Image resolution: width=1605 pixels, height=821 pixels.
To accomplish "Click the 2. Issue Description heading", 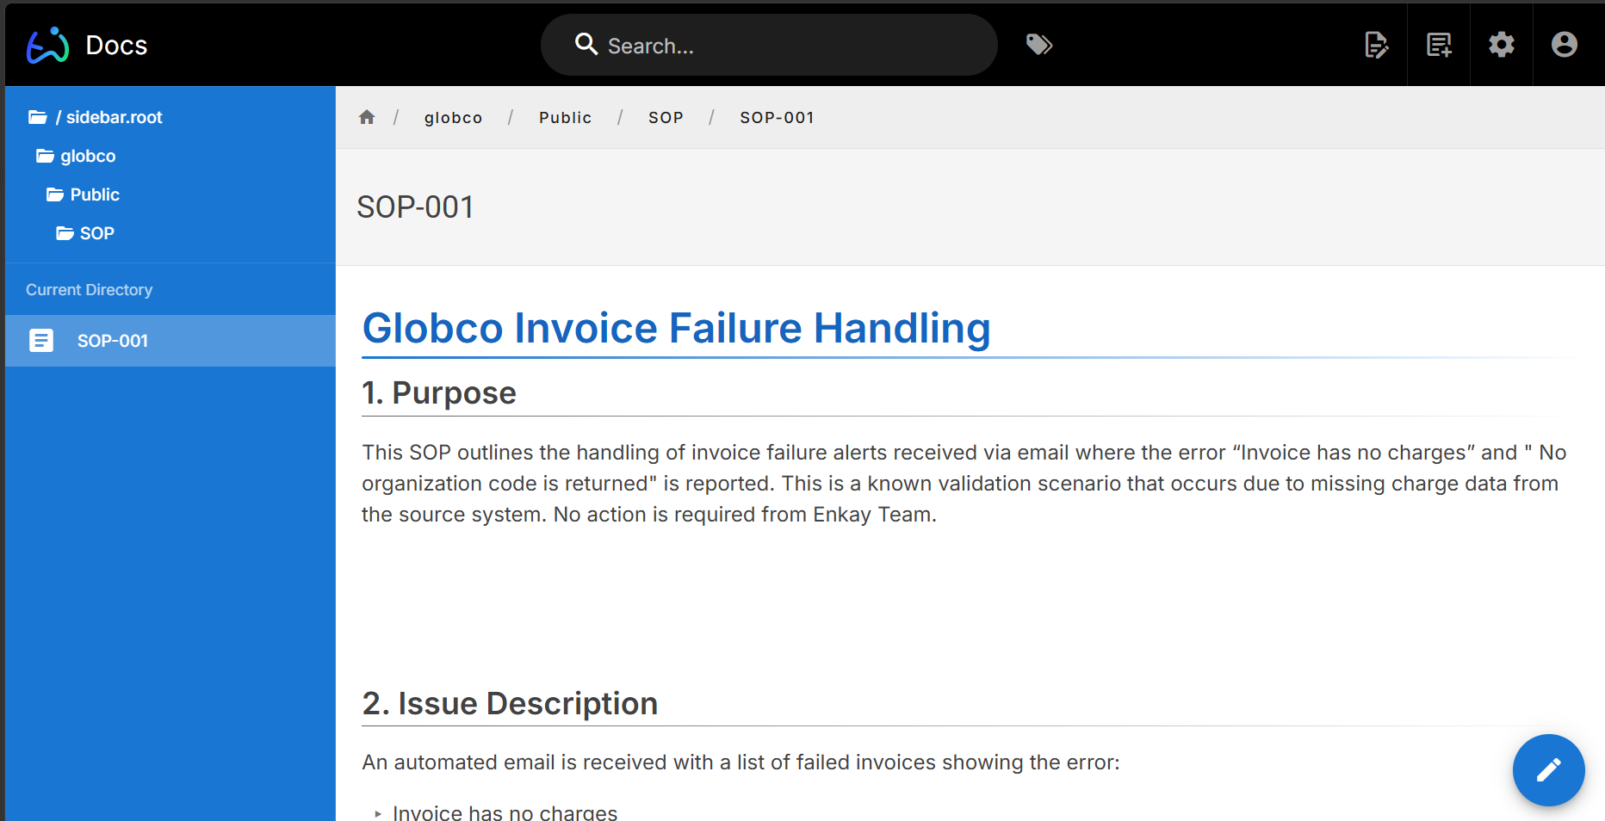I will (x=510, y=703).
